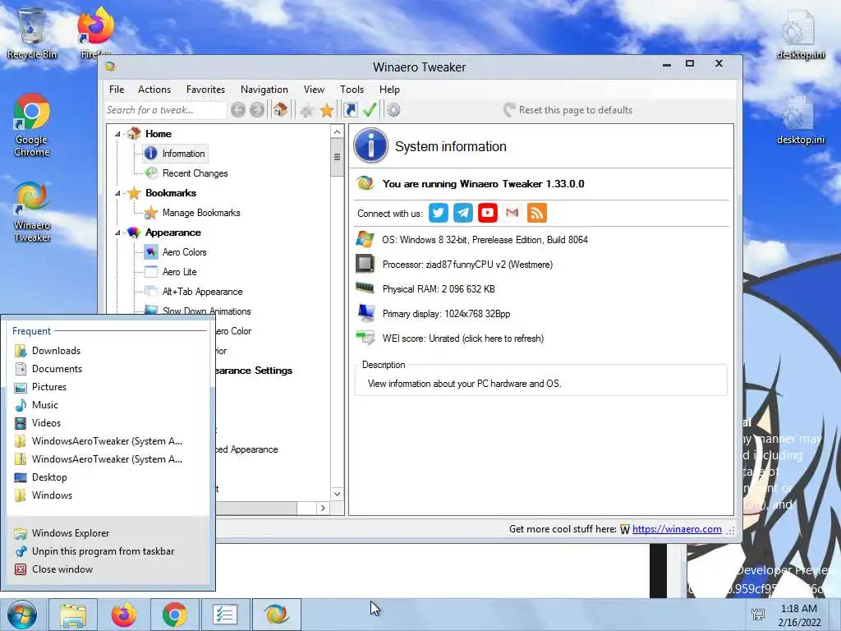This screenshot has width=841, height=631.
Task: Open Music in jump list
Action: (44, 405)
